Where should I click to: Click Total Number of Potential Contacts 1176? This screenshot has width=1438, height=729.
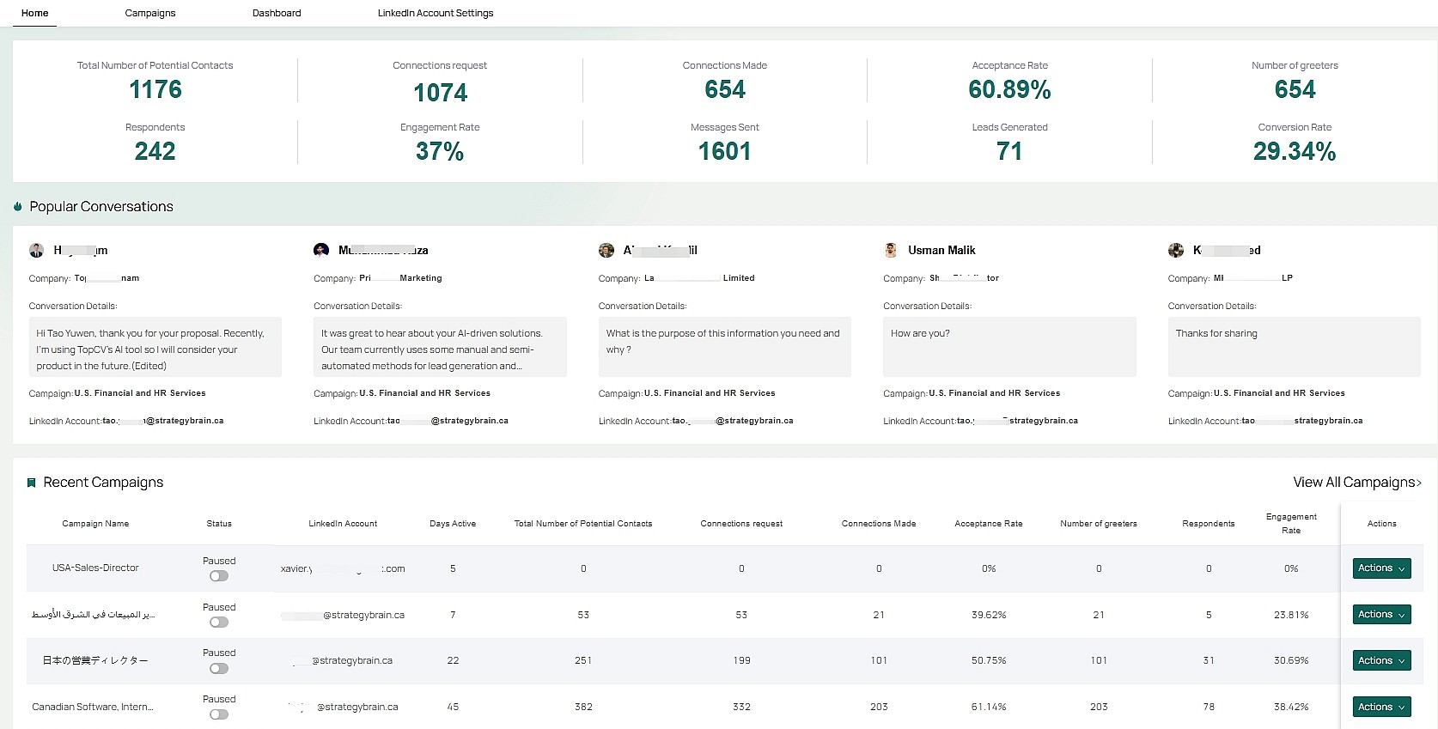coord(155,89)
